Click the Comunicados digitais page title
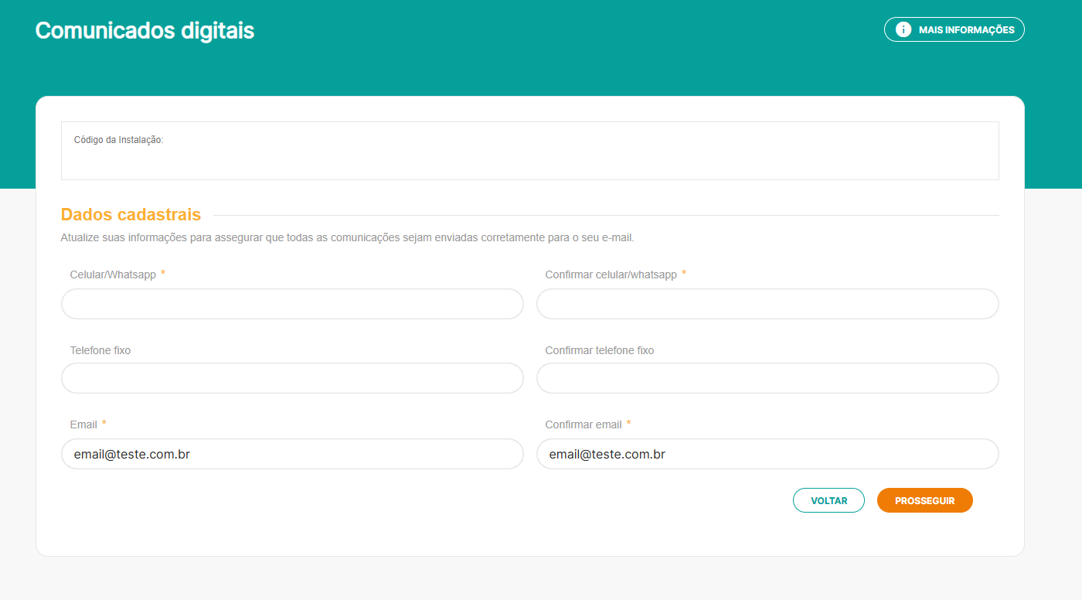 145,31
